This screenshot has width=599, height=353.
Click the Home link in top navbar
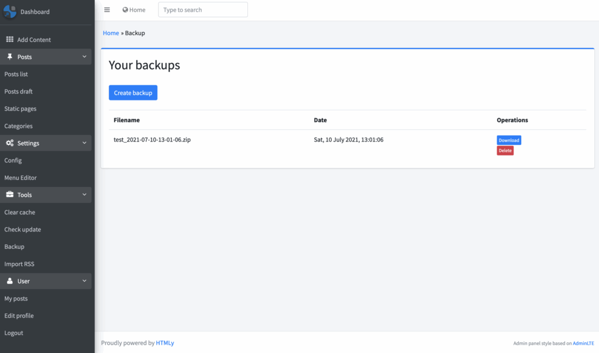pyautogui.click(x=134, y=10)
